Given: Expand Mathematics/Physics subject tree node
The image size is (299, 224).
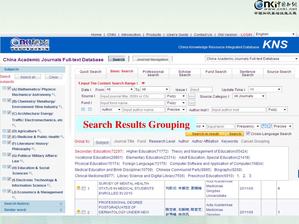Looking at the screenshot, I should tap(4, 88).
